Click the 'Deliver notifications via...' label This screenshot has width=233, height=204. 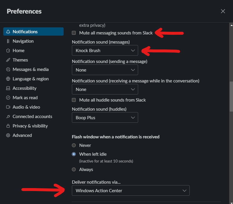point(96,182)
